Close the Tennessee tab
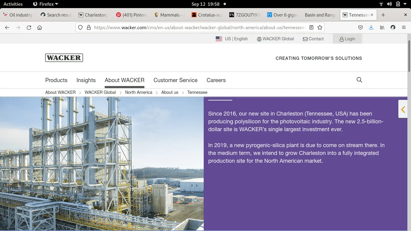Screen dimensions: 411x231 372,15
